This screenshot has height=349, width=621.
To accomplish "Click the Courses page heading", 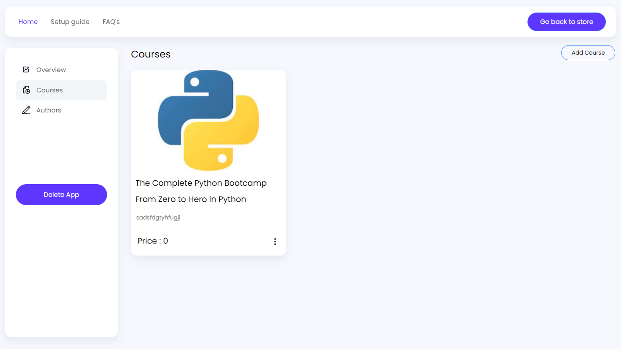I will point(151,54).
